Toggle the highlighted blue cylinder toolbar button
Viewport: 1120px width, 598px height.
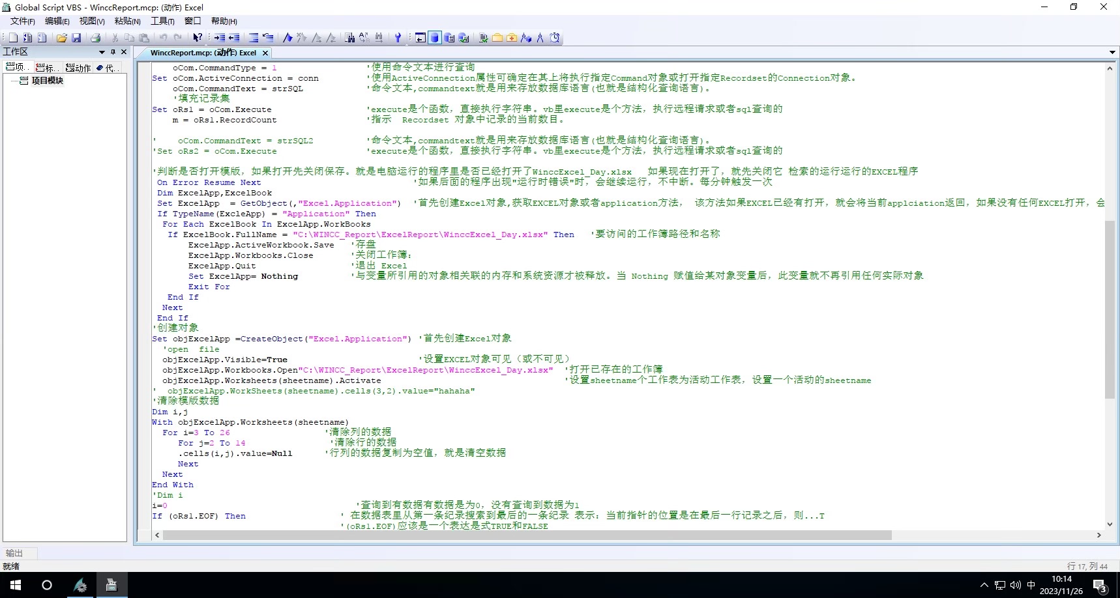pos(435,38)
